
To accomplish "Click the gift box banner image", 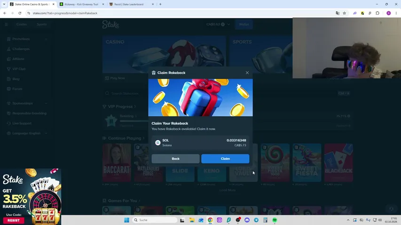I will (x=200, y=97).
